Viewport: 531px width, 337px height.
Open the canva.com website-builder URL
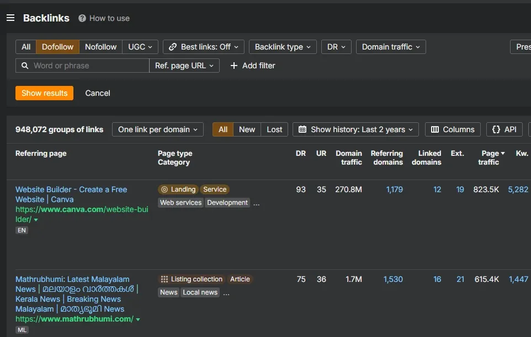point(82,214)
